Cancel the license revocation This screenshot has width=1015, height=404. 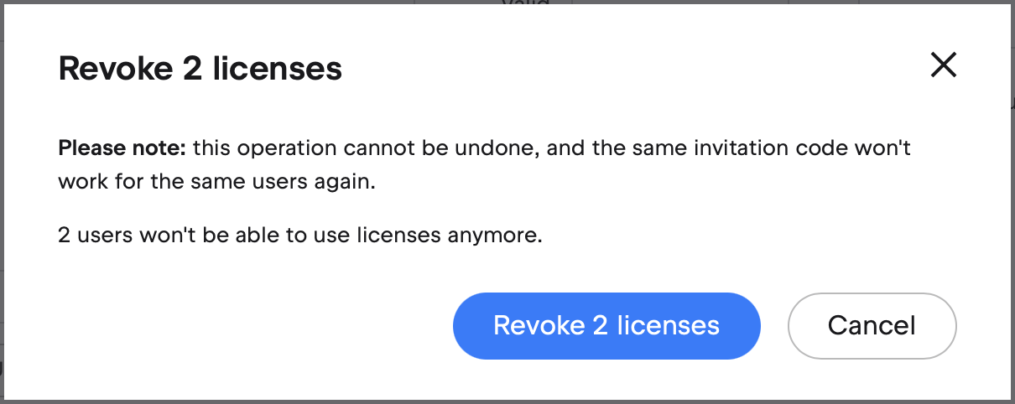[x=872, y=325]
